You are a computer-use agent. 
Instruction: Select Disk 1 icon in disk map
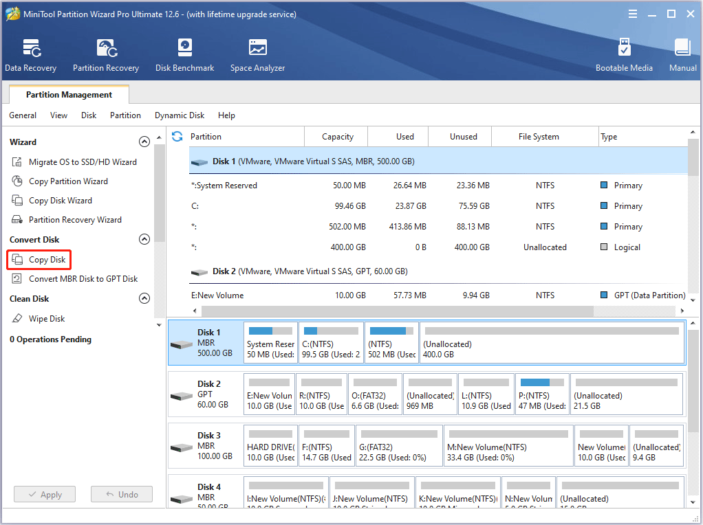click(182, 344)
